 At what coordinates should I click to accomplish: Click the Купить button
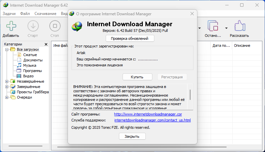point(137,77)
